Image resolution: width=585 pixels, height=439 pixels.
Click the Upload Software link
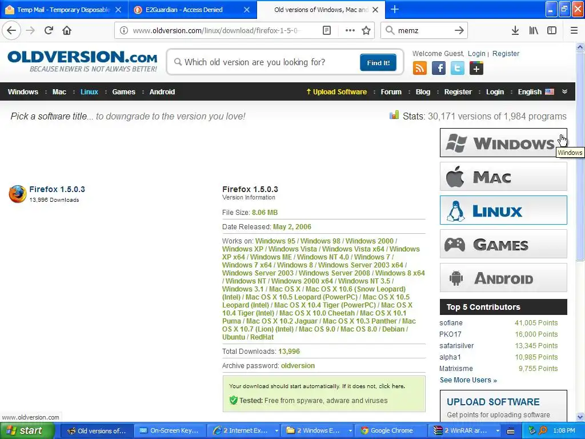tap(336, 92)
